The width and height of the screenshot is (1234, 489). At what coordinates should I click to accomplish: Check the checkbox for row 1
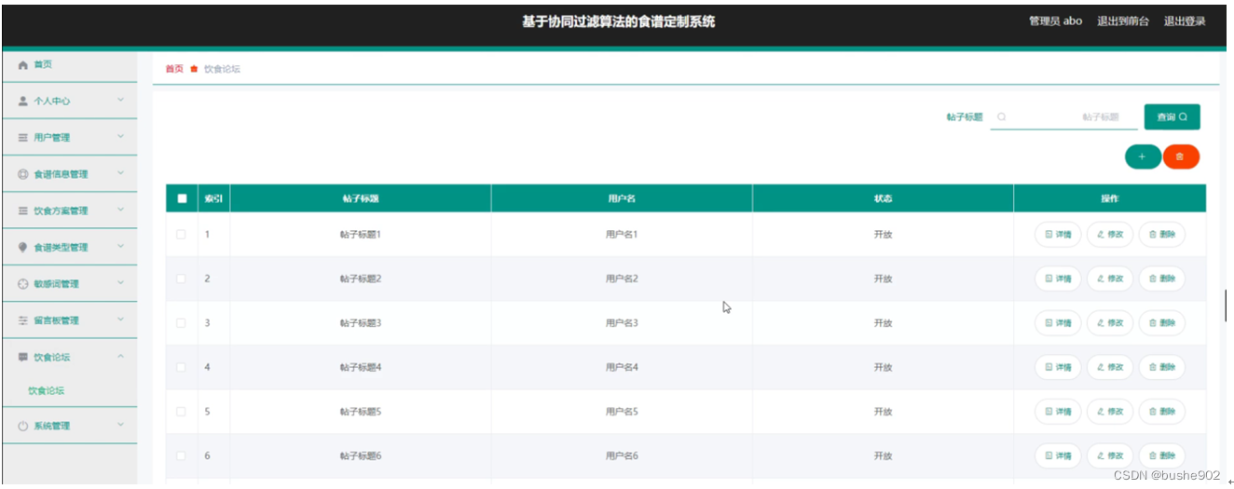182,235
